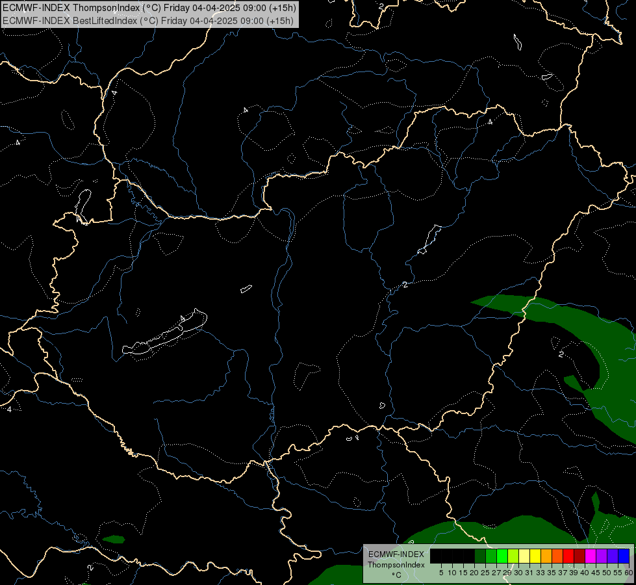Click the legend tick label '30'
The height and width of the screenshot is (585, 636).
click(x=518, y=573)
